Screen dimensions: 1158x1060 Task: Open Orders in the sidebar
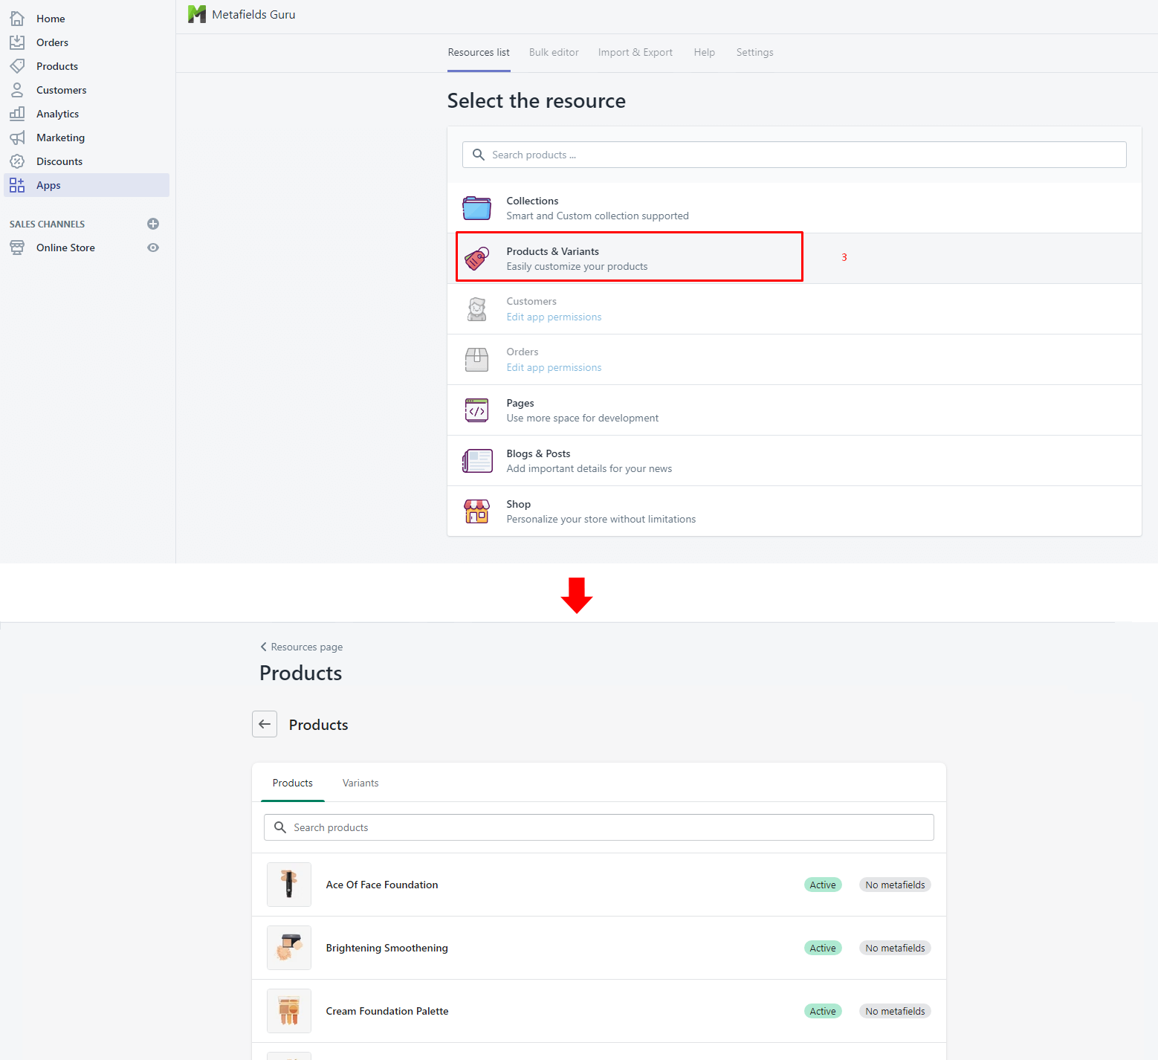(x=52, y=42)
